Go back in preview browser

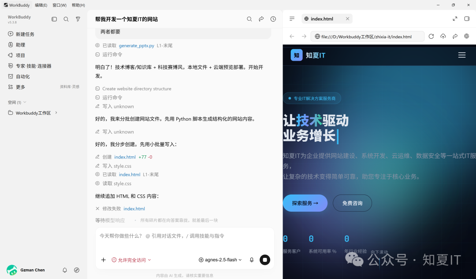292,37
